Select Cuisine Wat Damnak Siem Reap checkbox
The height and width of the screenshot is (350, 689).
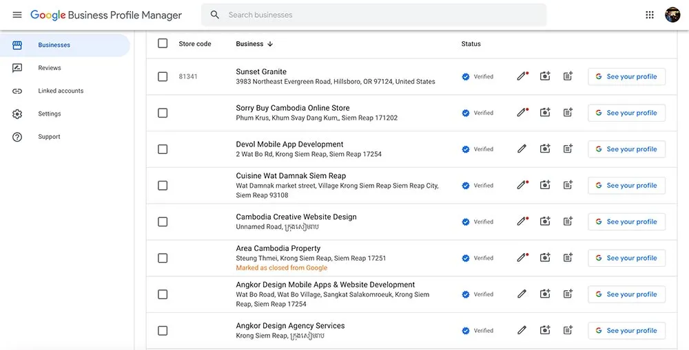coord(163,186)
